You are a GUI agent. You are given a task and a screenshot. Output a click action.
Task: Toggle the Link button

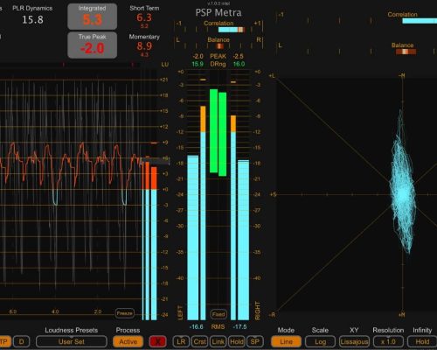(x=218, y=341)
